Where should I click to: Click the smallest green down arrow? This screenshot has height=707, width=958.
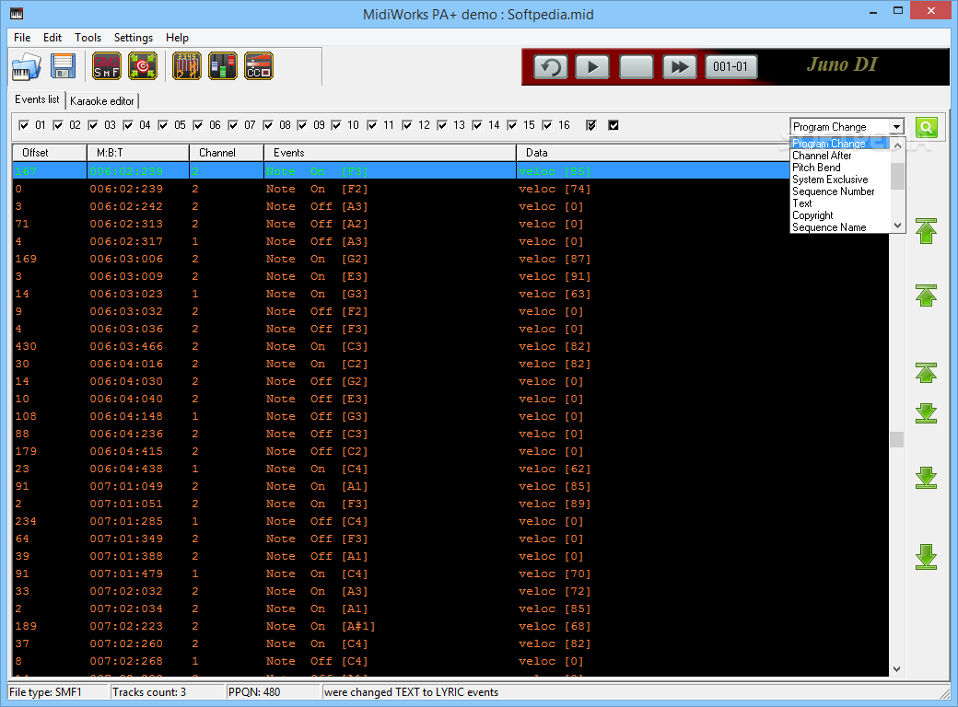point(927,413)
